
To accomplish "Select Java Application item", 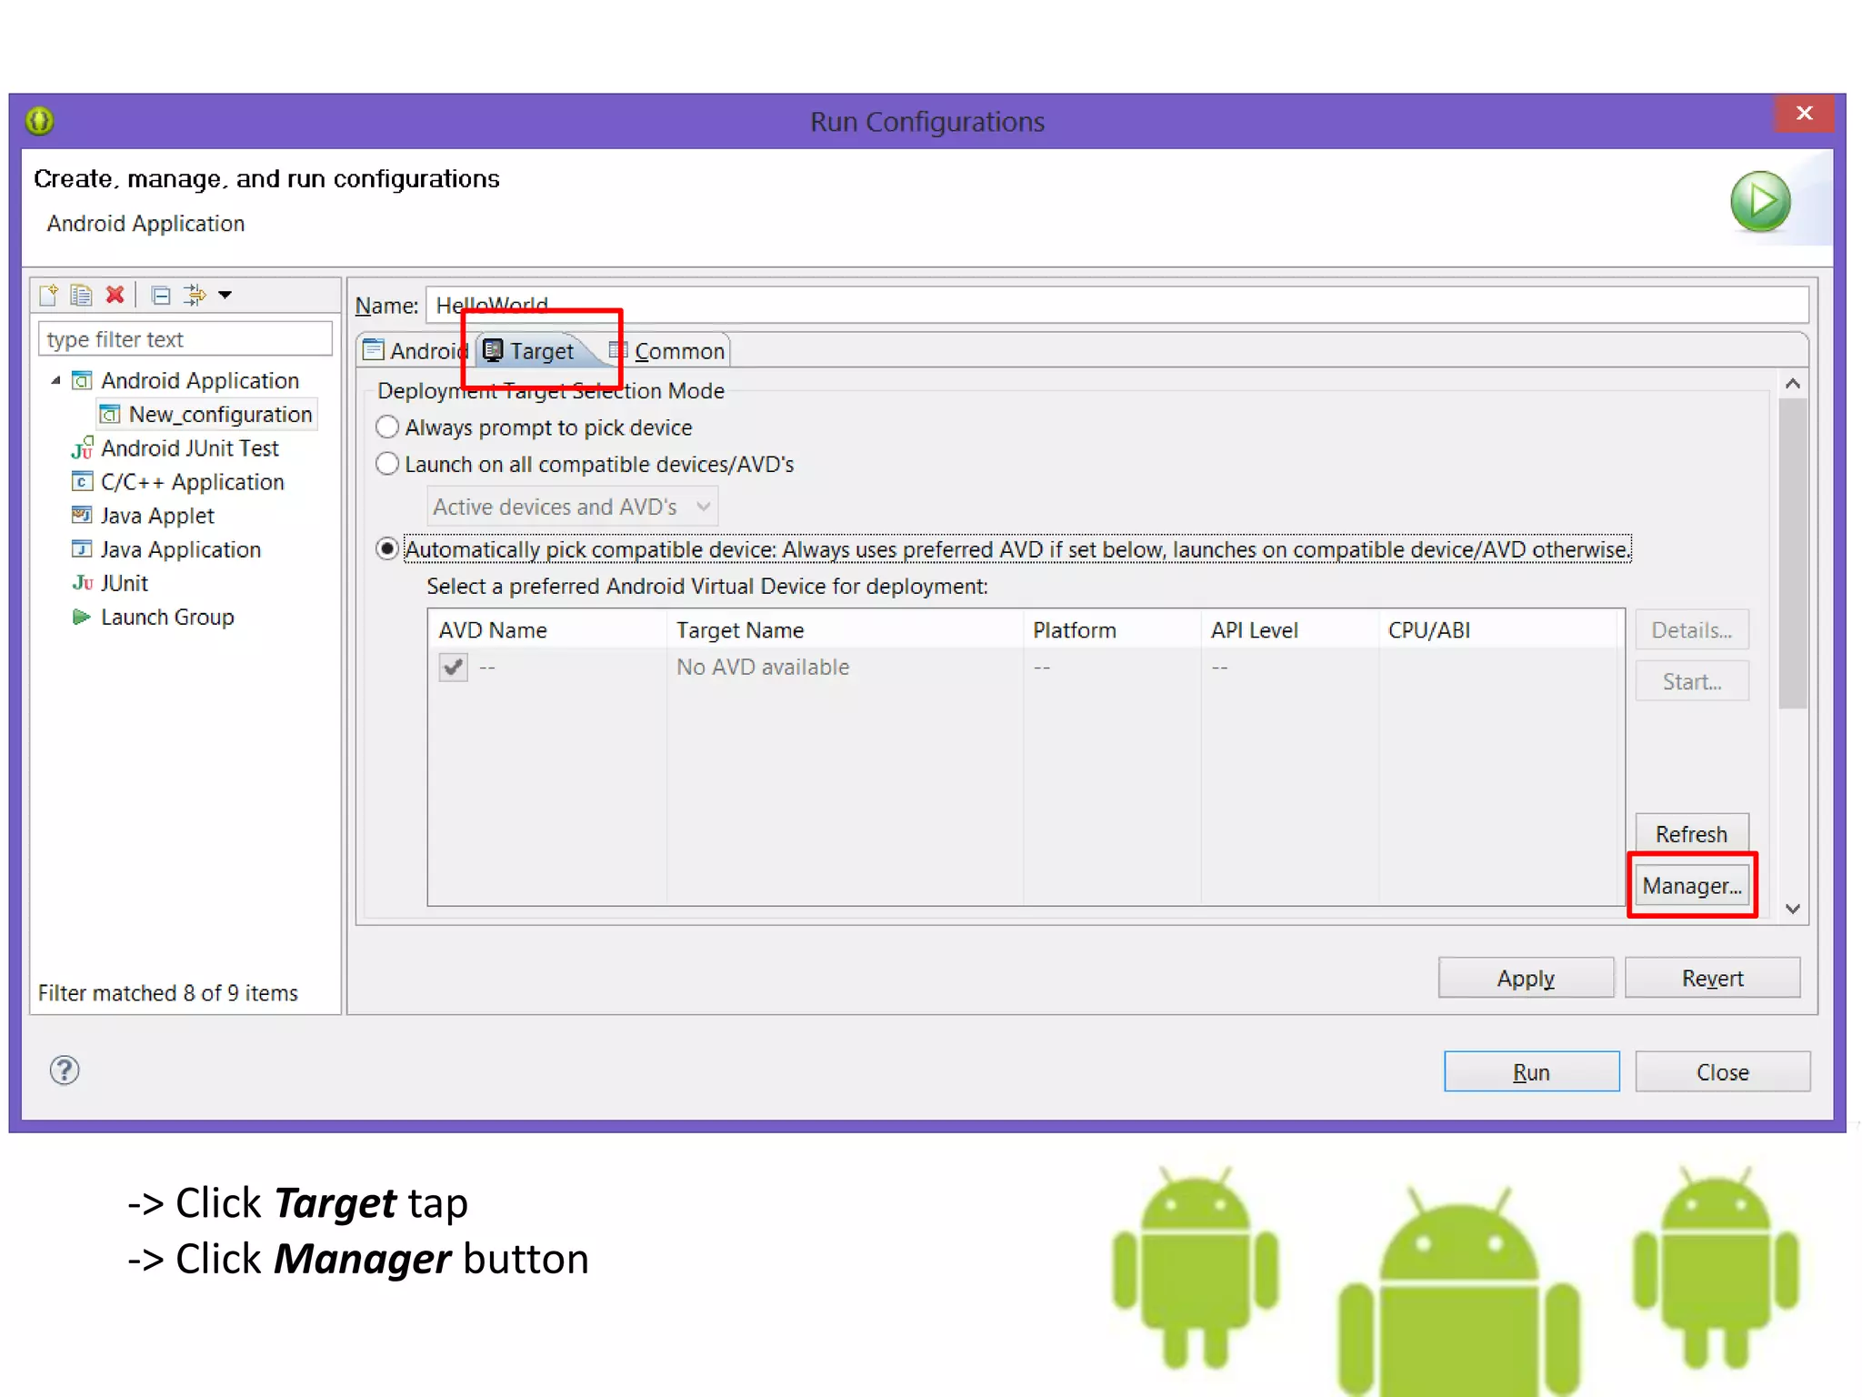I will point(181,549).
